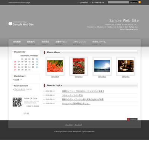Open the Products navigation item
The image size is (149, 149).
45,42
